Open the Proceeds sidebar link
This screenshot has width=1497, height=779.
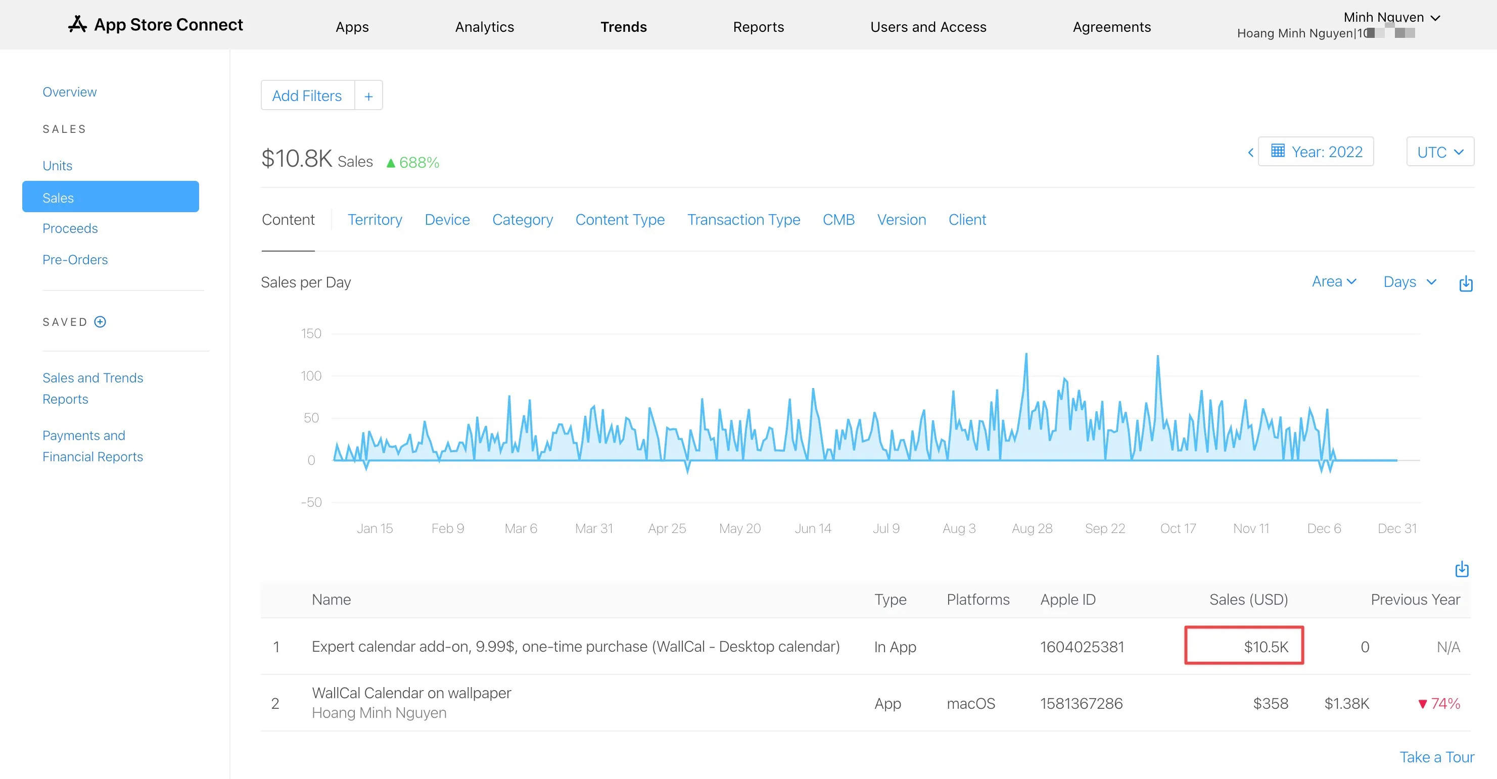[x=70, y=228]
